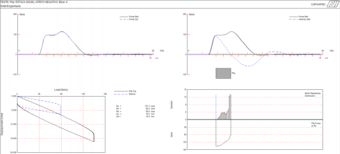This screenshot has height=154, width=340.
Task: Click the 'Displacement (mm)' axis label
Action: (x=2, y=124)
